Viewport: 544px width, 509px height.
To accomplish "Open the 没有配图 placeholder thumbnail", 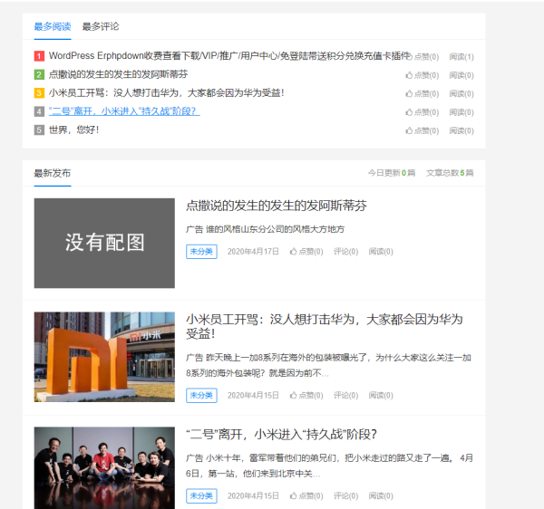I will pos(104,243).
